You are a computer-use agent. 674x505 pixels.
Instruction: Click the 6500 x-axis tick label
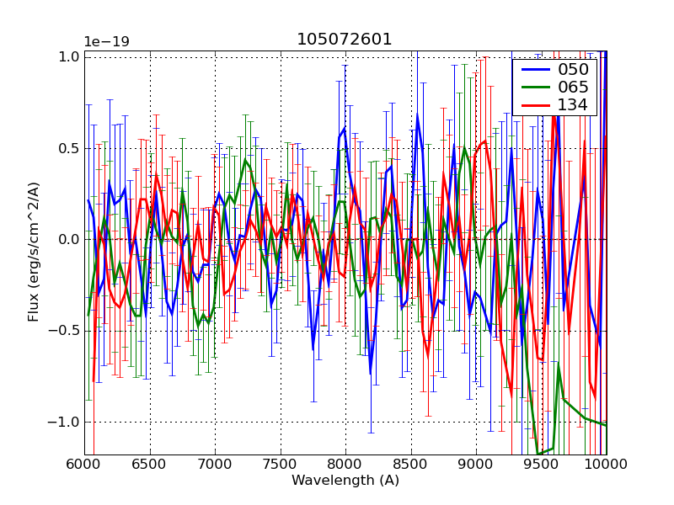(x=150, y=465)
